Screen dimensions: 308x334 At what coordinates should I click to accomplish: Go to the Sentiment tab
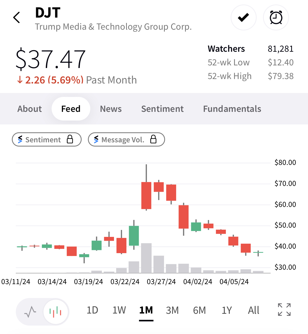(x=162, y=109)
